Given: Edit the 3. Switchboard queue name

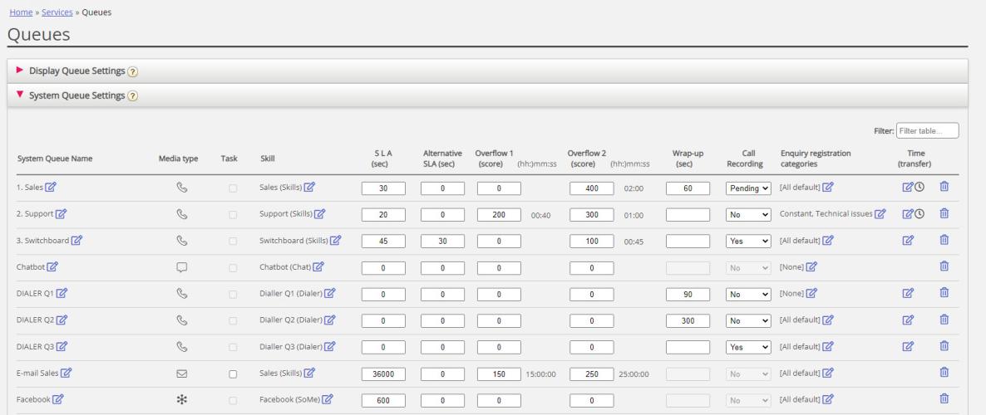Looking at the screenshot, I should (x=76, y=241).
